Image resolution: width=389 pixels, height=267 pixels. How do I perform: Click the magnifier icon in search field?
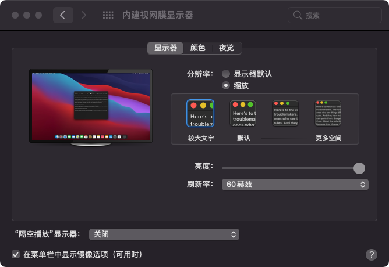pyautogui.click(x=298, y=15)
